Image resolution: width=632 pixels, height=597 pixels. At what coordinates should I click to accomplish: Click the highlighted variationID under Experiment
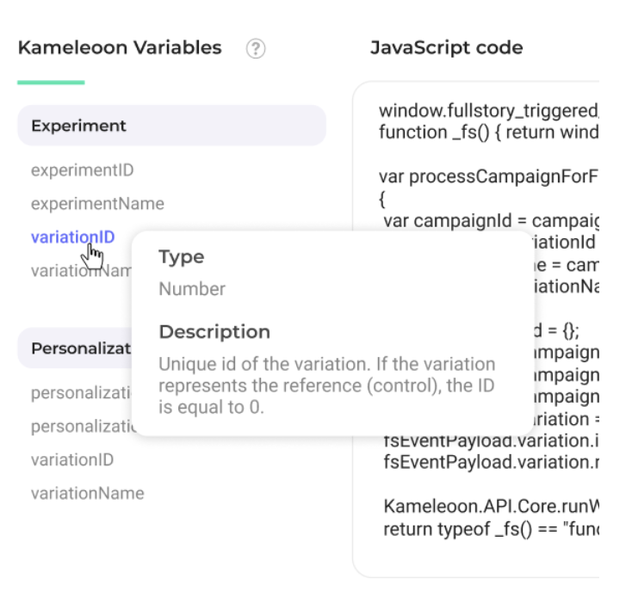pos(73,237)
